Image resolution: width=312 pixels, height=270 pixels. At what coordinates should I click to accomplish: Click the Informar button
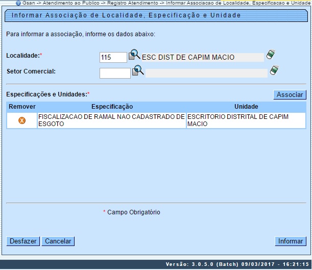click(291, 241)
